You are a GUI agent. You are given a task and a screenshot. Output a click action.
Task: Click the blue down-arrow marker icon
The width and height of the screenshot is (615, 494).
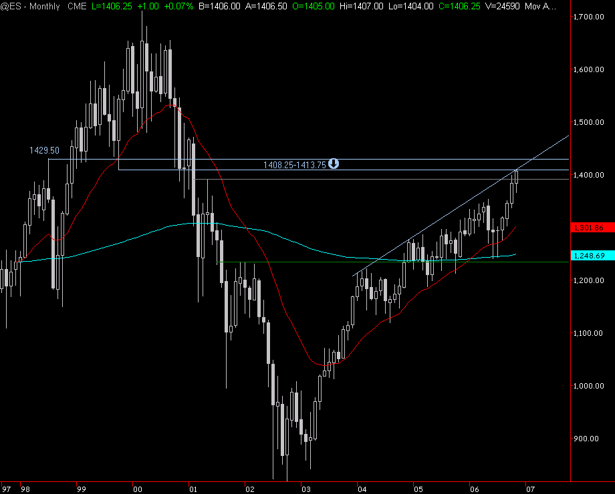pyautogui.click(x=334, y=164)
